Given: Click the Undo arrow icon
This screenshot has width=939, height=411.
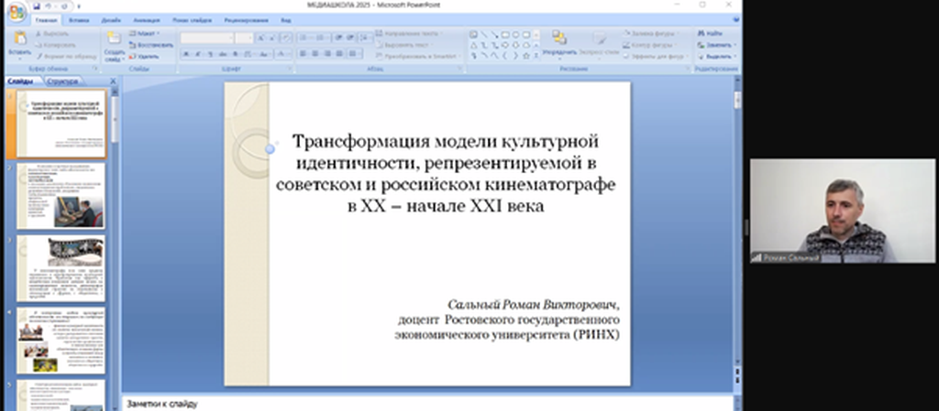Looking at the screenshot, I should (x=50, y=5).
